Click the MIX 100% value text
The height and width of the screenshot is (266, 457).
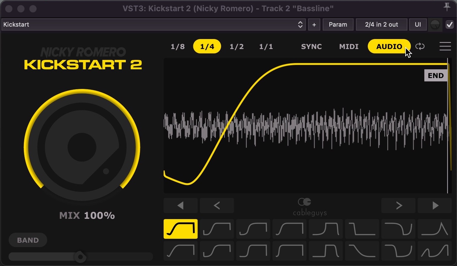(x=87, y=215)
